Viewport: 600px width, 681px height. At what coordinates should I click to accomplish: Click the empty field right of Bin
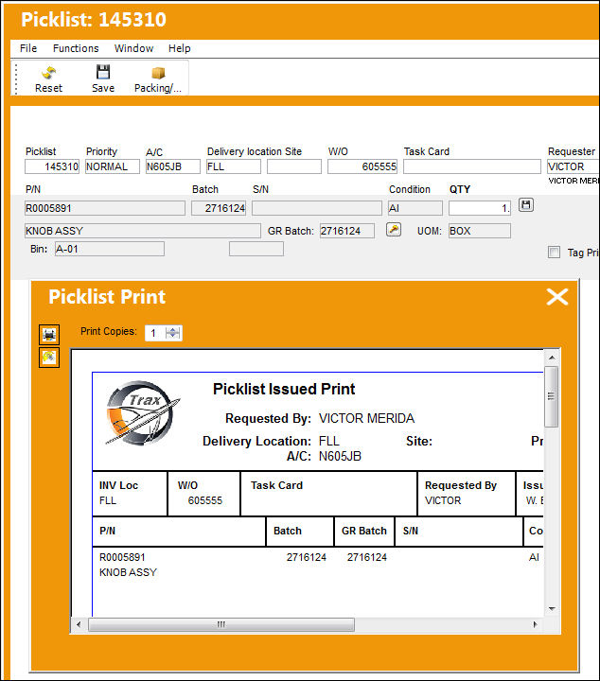coord(256,249)
